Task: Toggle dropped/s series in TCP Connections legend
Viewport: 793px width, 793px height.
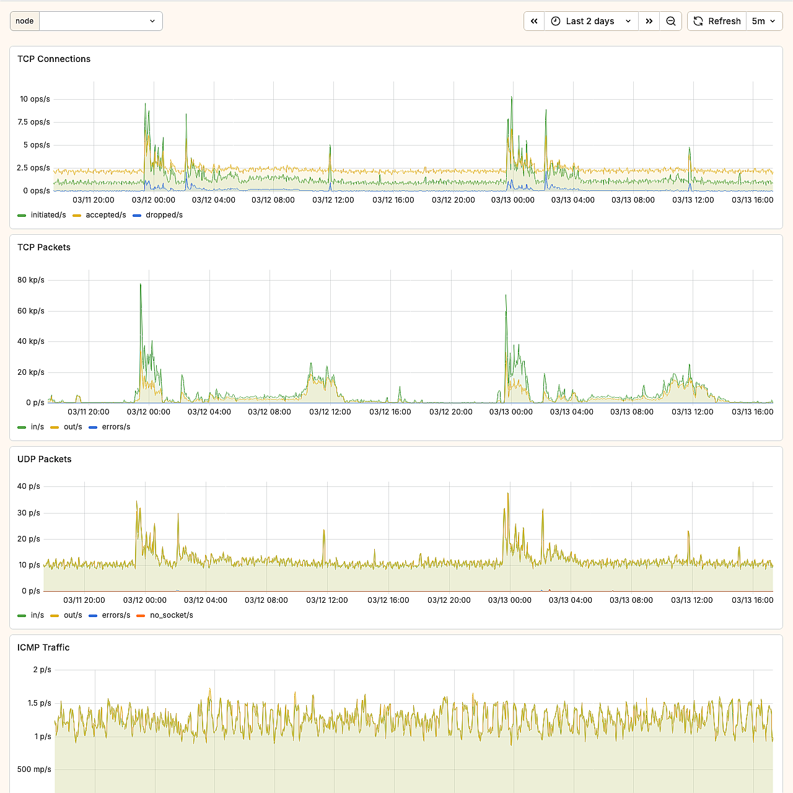Action: [x=164, y=215]
